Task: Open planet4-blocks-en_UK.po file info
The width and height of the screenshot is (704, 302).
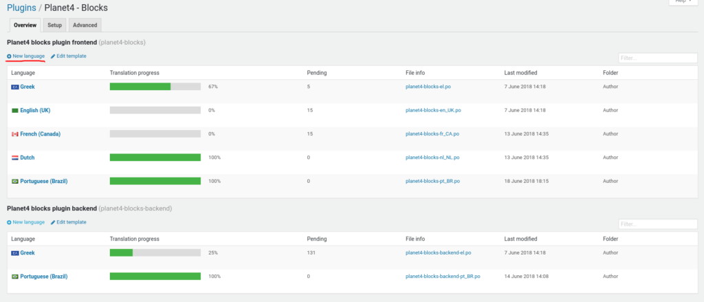Action: pos(433,110)
